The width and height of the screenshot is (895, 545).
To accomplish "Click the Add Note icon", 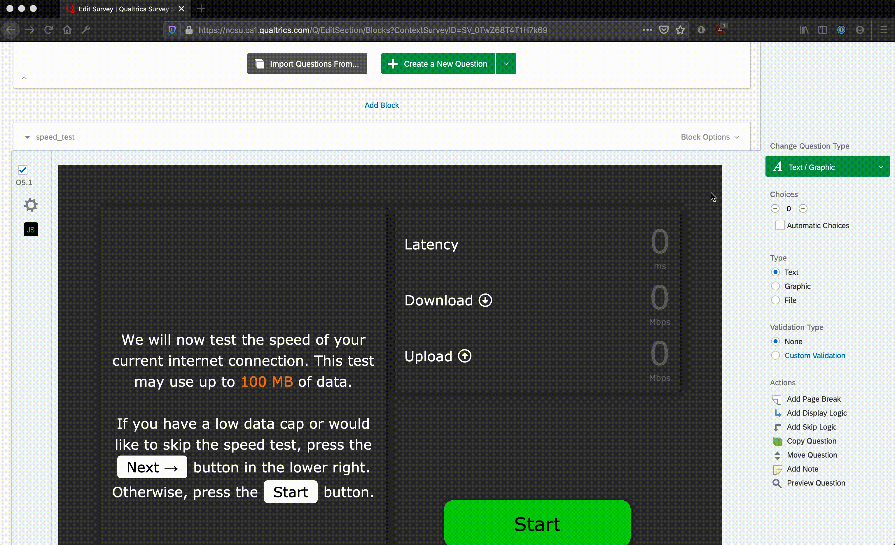I will [x=777, y=470].
